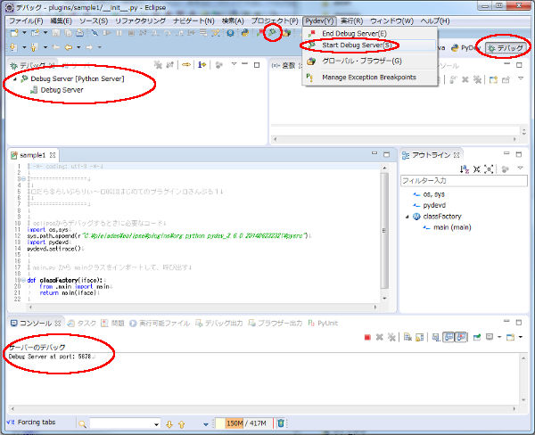Image resolution: width=535 pixels, height=435 pixels.
Task: Click Remove All Terminated Launches in Debug view
Action: click(158, 65)
